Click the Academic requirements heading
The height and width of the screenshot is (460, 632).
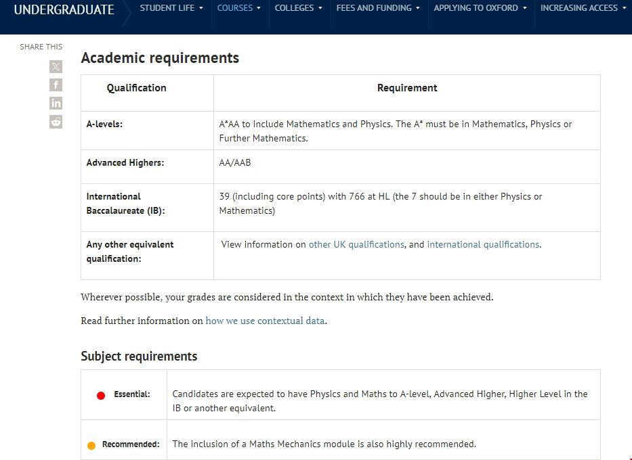(160, 58)
